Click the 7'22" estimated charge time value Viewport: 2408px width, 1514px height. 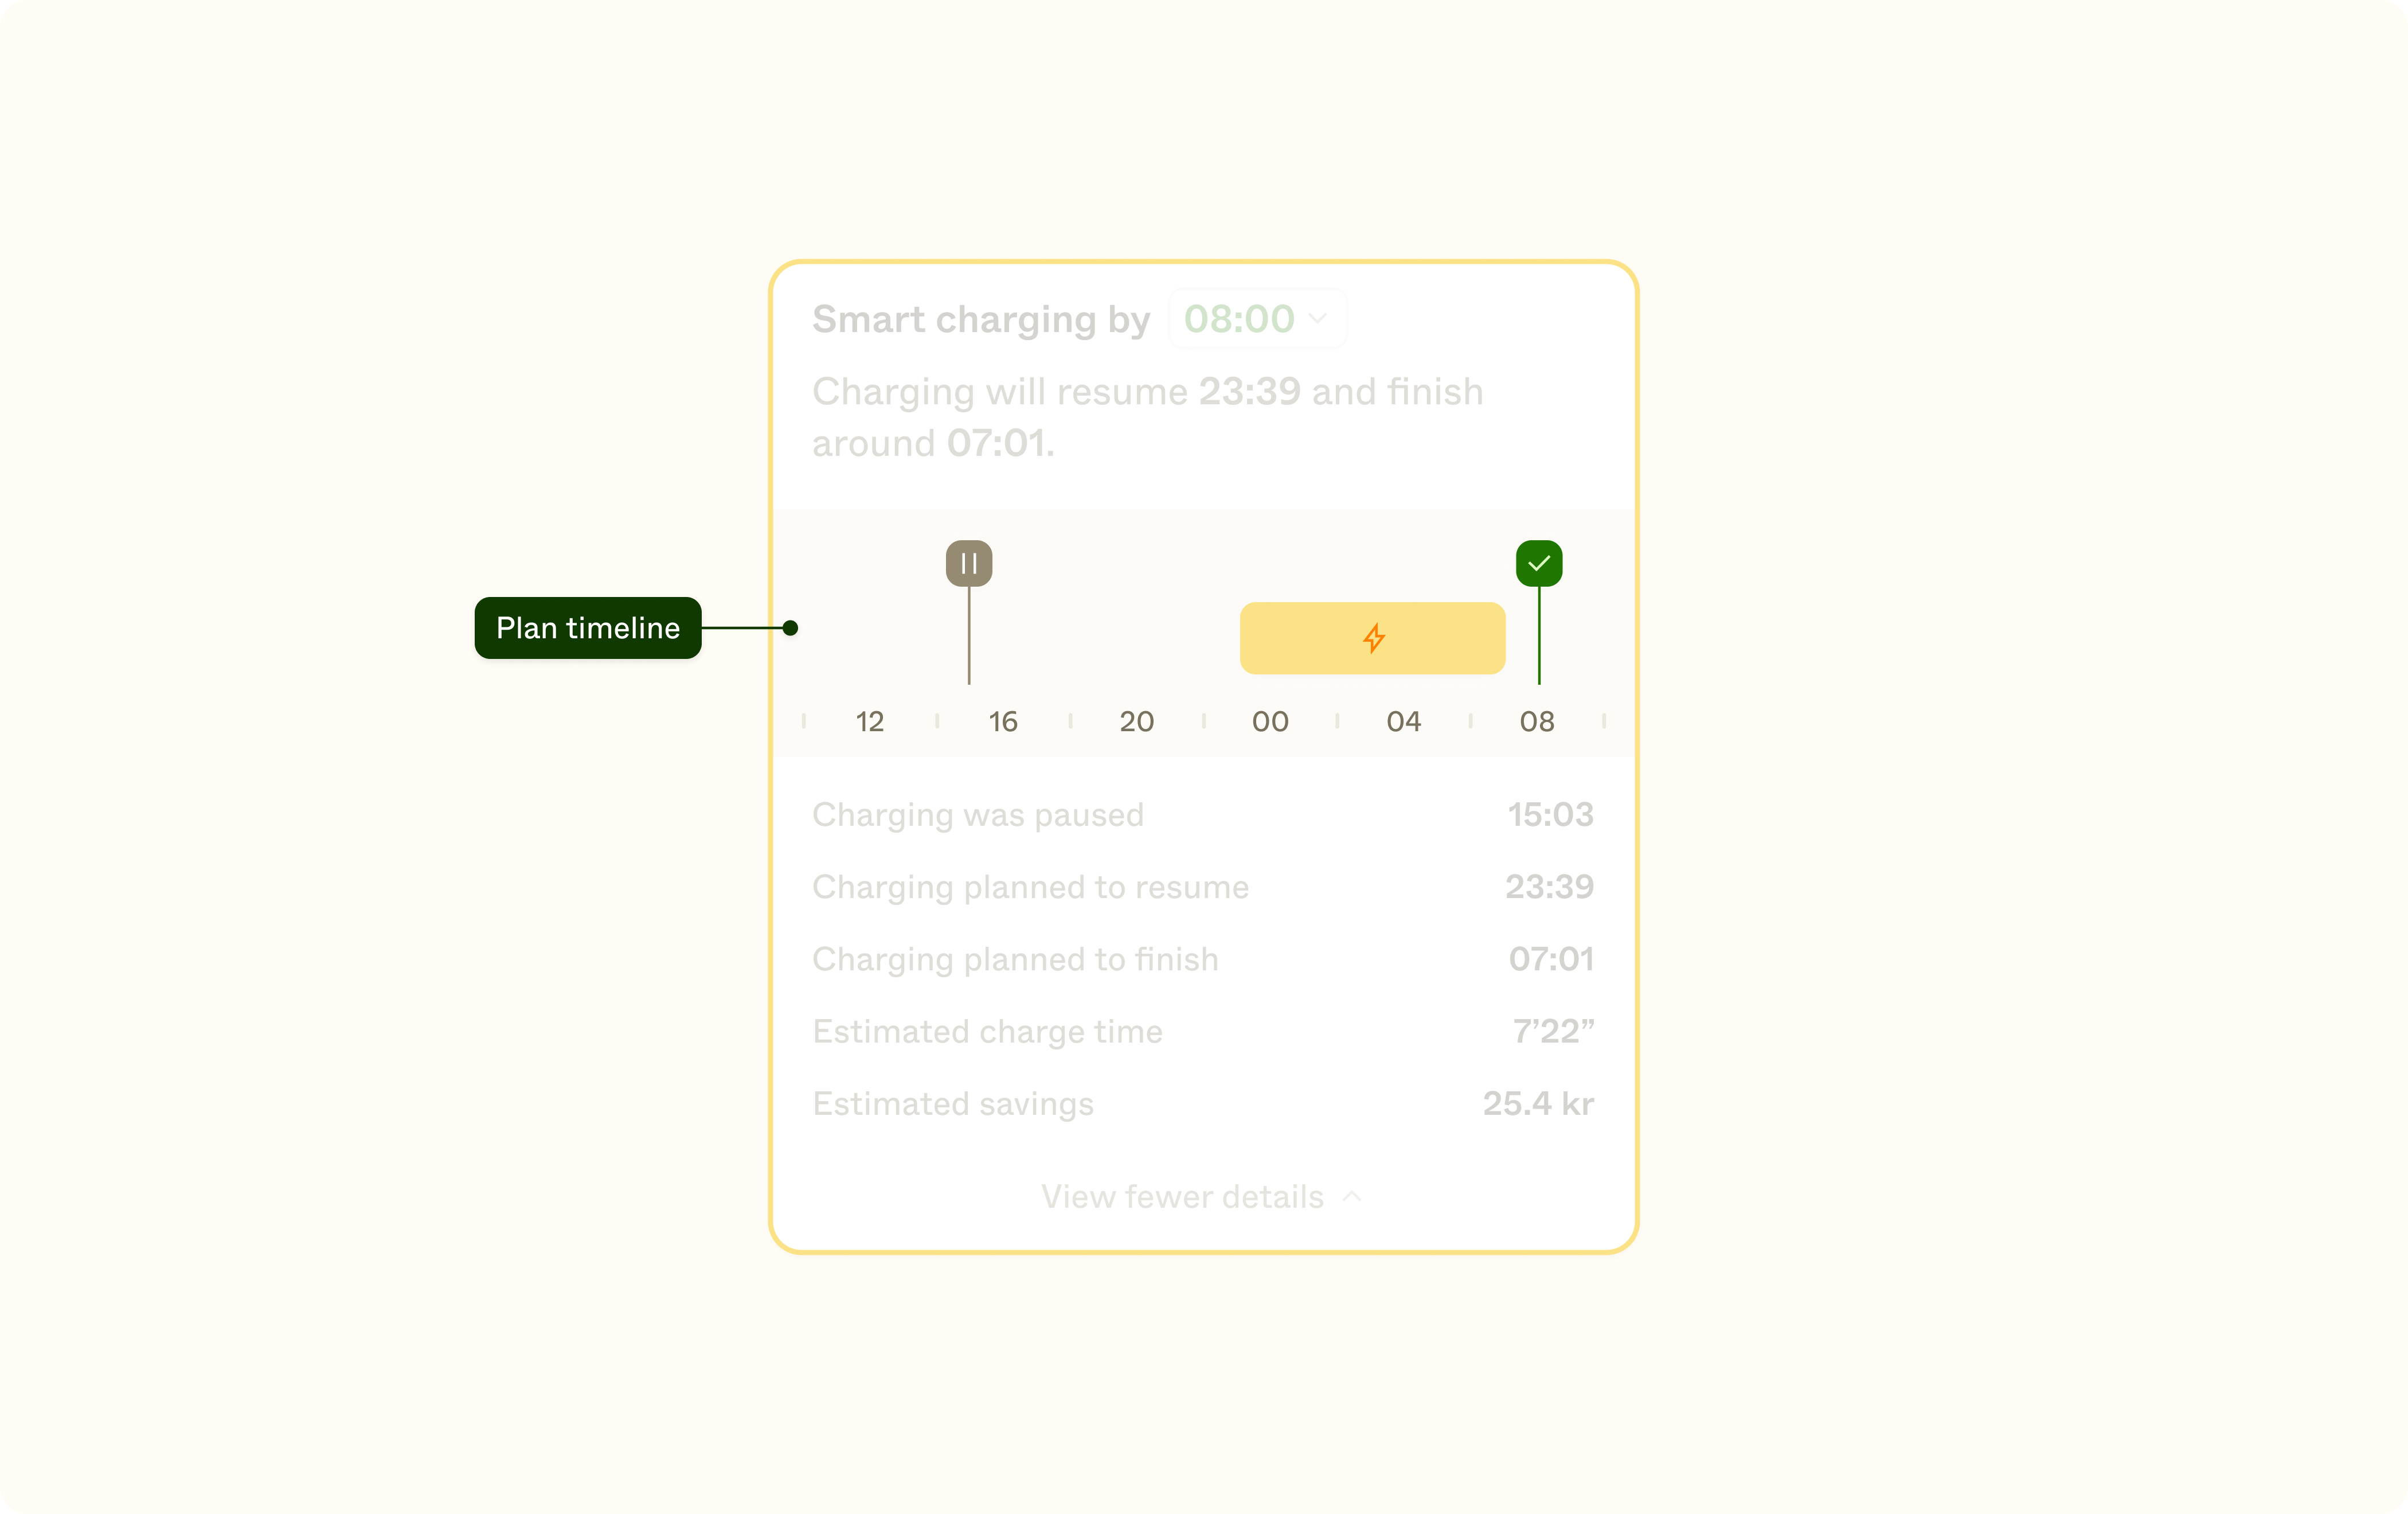1553,1031
